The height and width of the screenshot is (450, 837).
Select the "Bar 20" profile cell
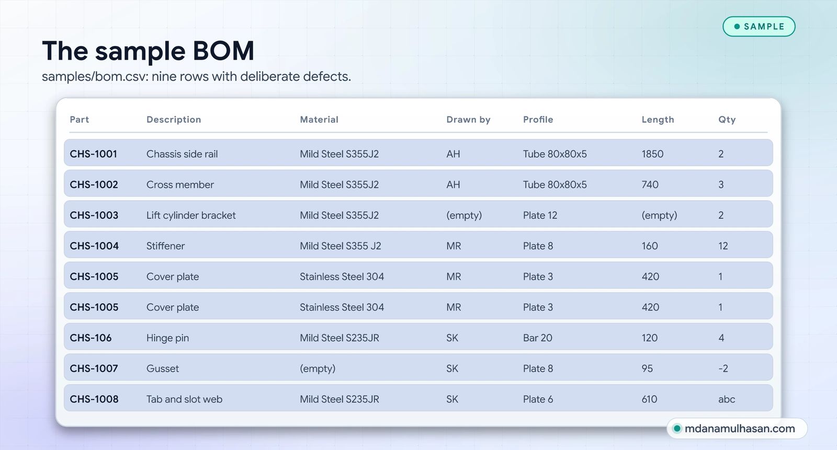(x=537, y=338)
